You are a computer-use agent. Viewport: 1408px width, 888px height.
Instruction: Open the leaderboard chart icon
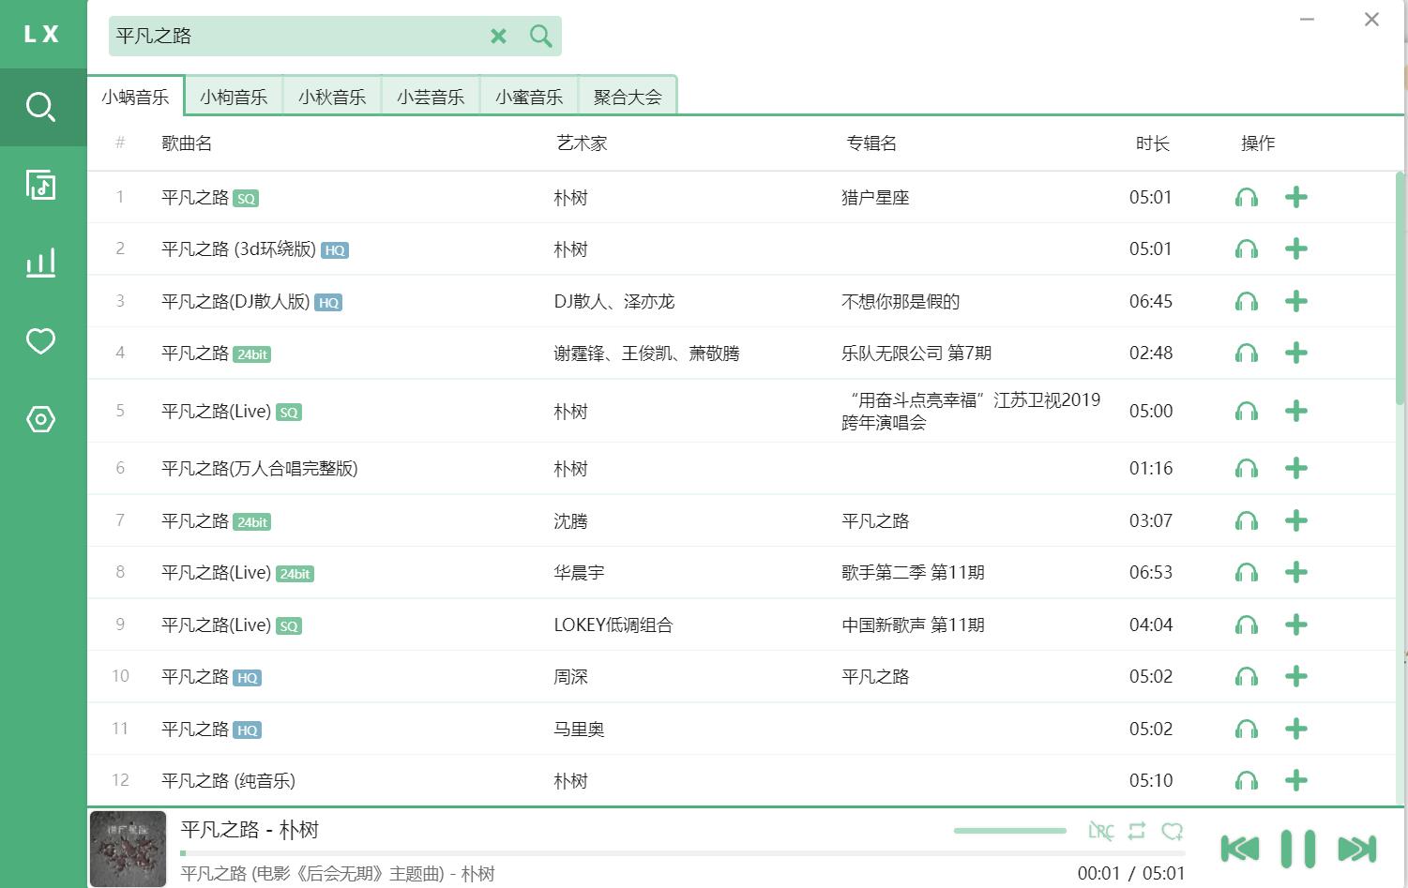pyautogui.click(x=41, y=263)
